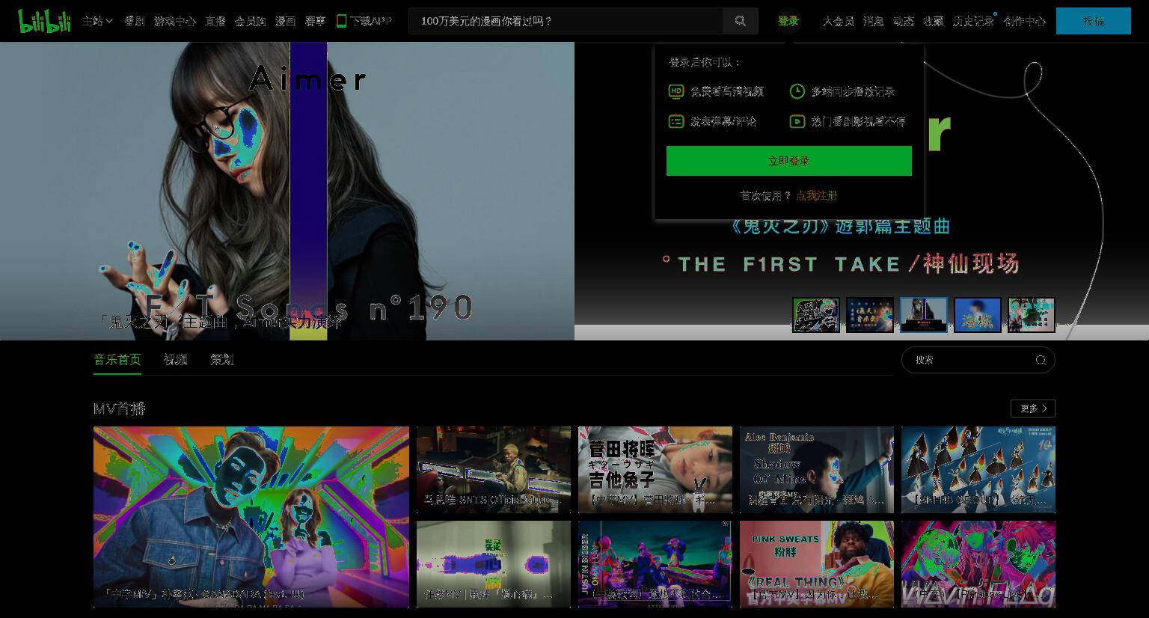Click the MV首播 section heading
The height and width of the screenshot is (618, 1149).
(119, 409)
